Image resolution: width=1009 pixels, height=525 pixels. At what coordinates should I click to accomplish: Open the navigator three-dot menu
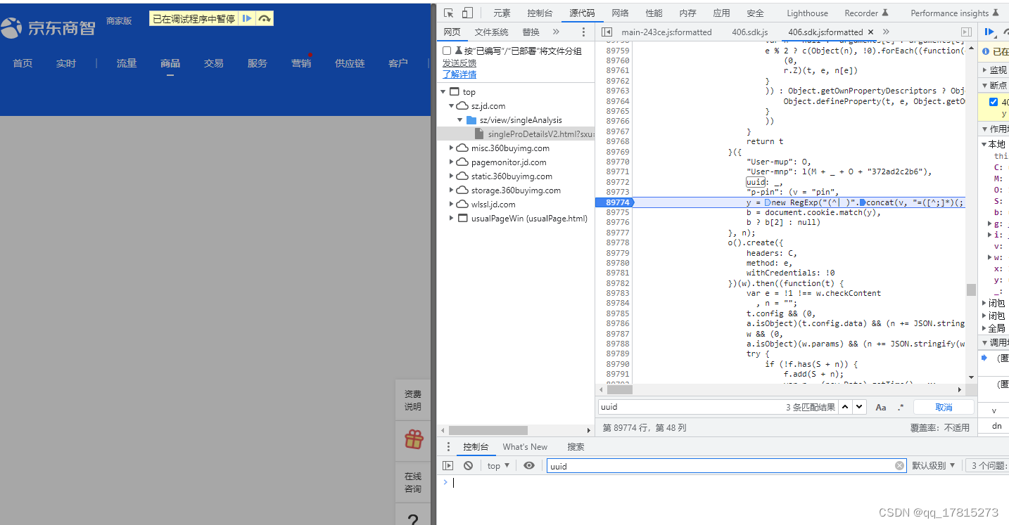583,32
